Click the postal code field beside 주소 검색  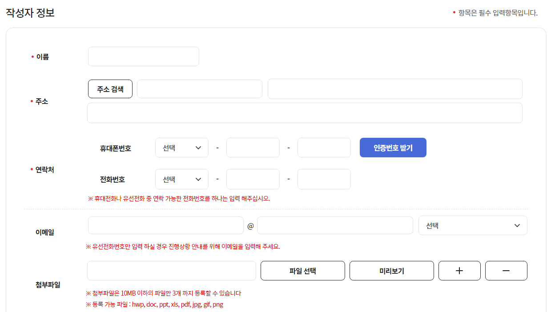(200, 89)
